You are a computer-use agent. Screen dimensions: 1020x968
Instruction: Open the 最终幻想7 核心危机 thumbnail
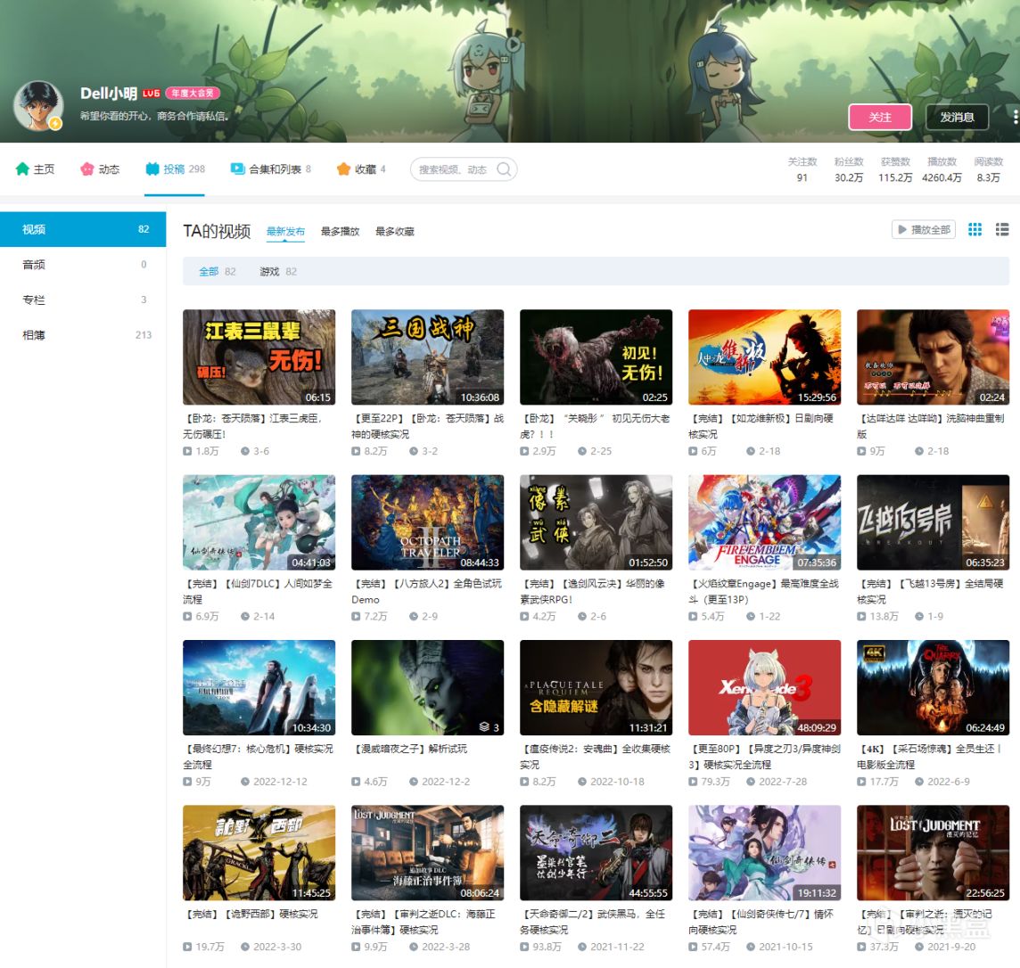click(x=259, y=688)
